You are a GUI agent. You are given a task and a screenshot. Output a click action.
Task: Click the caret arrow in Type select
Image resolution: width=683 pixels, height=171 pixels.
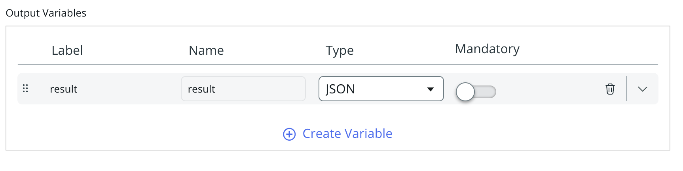(431, 89)
